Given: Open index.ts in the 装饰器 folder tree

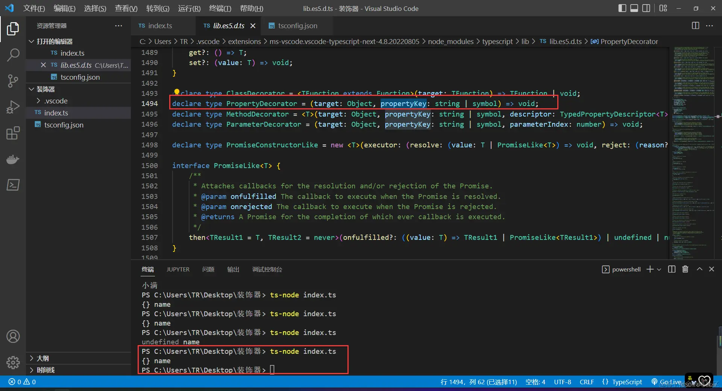Looking at the screenshot, I should coord(78,113).
